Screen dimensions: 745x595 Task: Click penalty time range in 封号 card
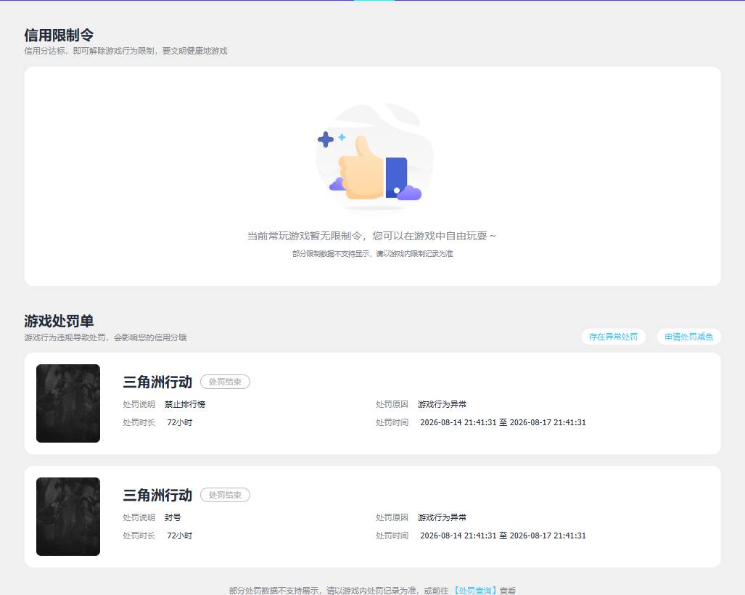coord(503,535)
